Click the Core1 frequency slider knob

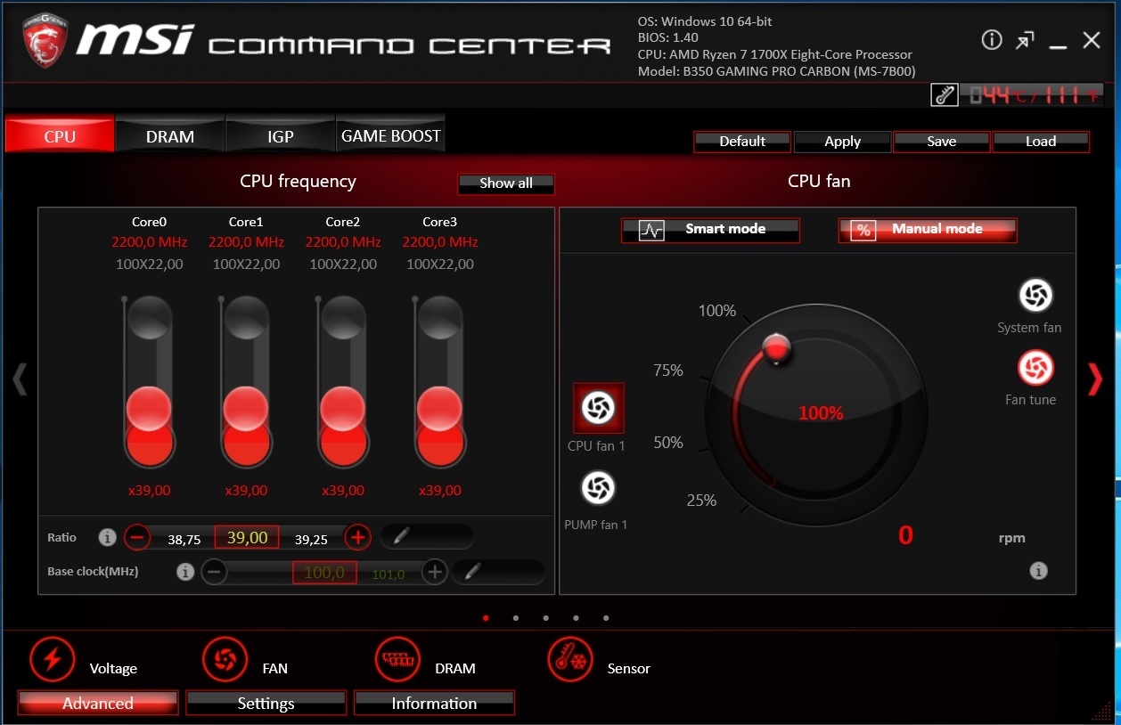click(246, 409)
